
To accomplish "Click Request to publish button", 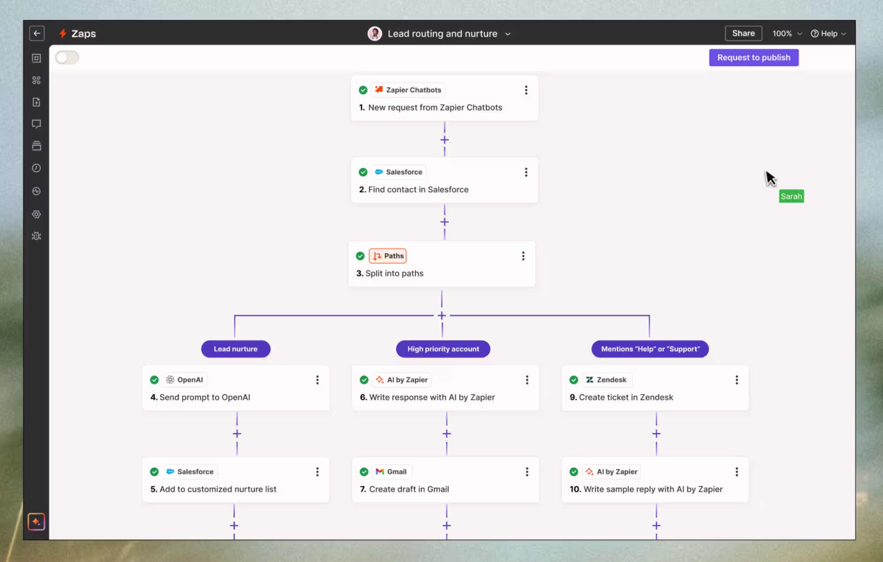I will point(754,57).
